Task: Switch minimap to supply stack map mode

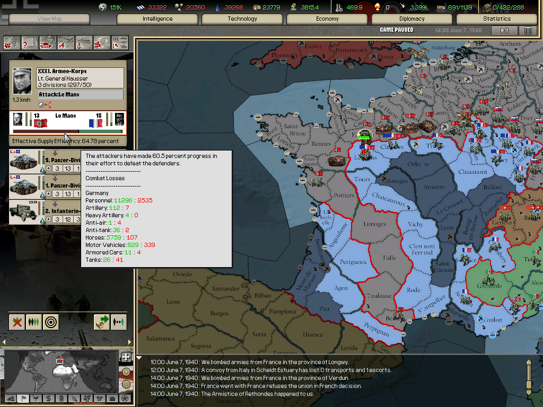Action: [62, 399]
